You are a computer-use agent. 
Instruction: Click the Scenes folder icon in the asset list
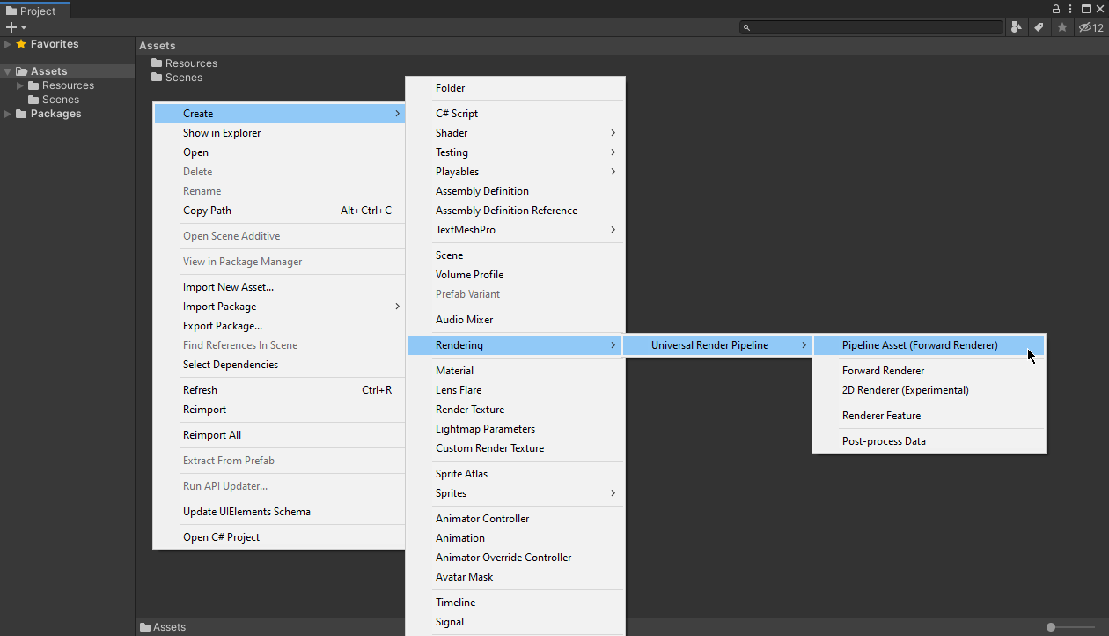click(x=157, y=78)
